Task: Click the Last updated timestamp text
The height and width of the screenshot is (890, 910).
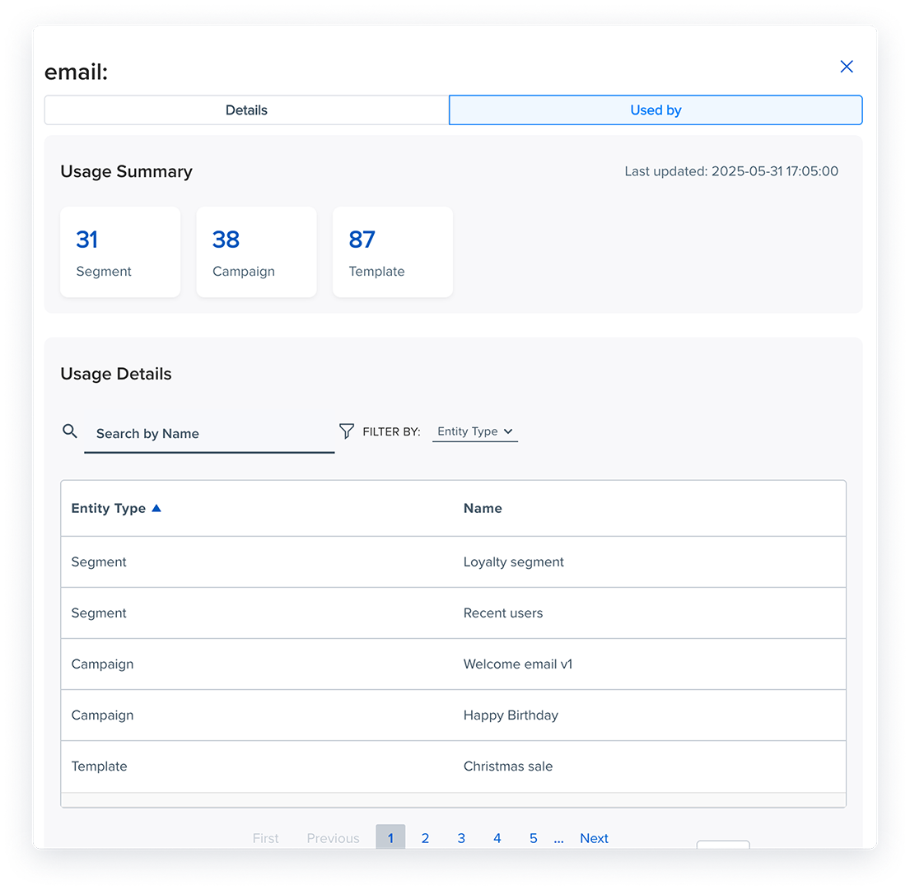Action: [731, 171]
